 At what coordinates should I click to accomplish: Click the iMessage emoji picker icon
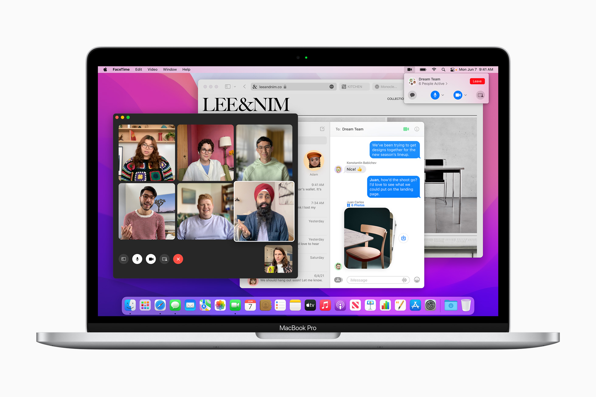click(417, 280)
